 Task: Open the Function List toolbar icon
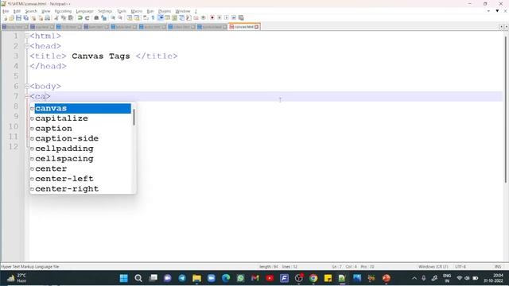[x=188, y=17]
